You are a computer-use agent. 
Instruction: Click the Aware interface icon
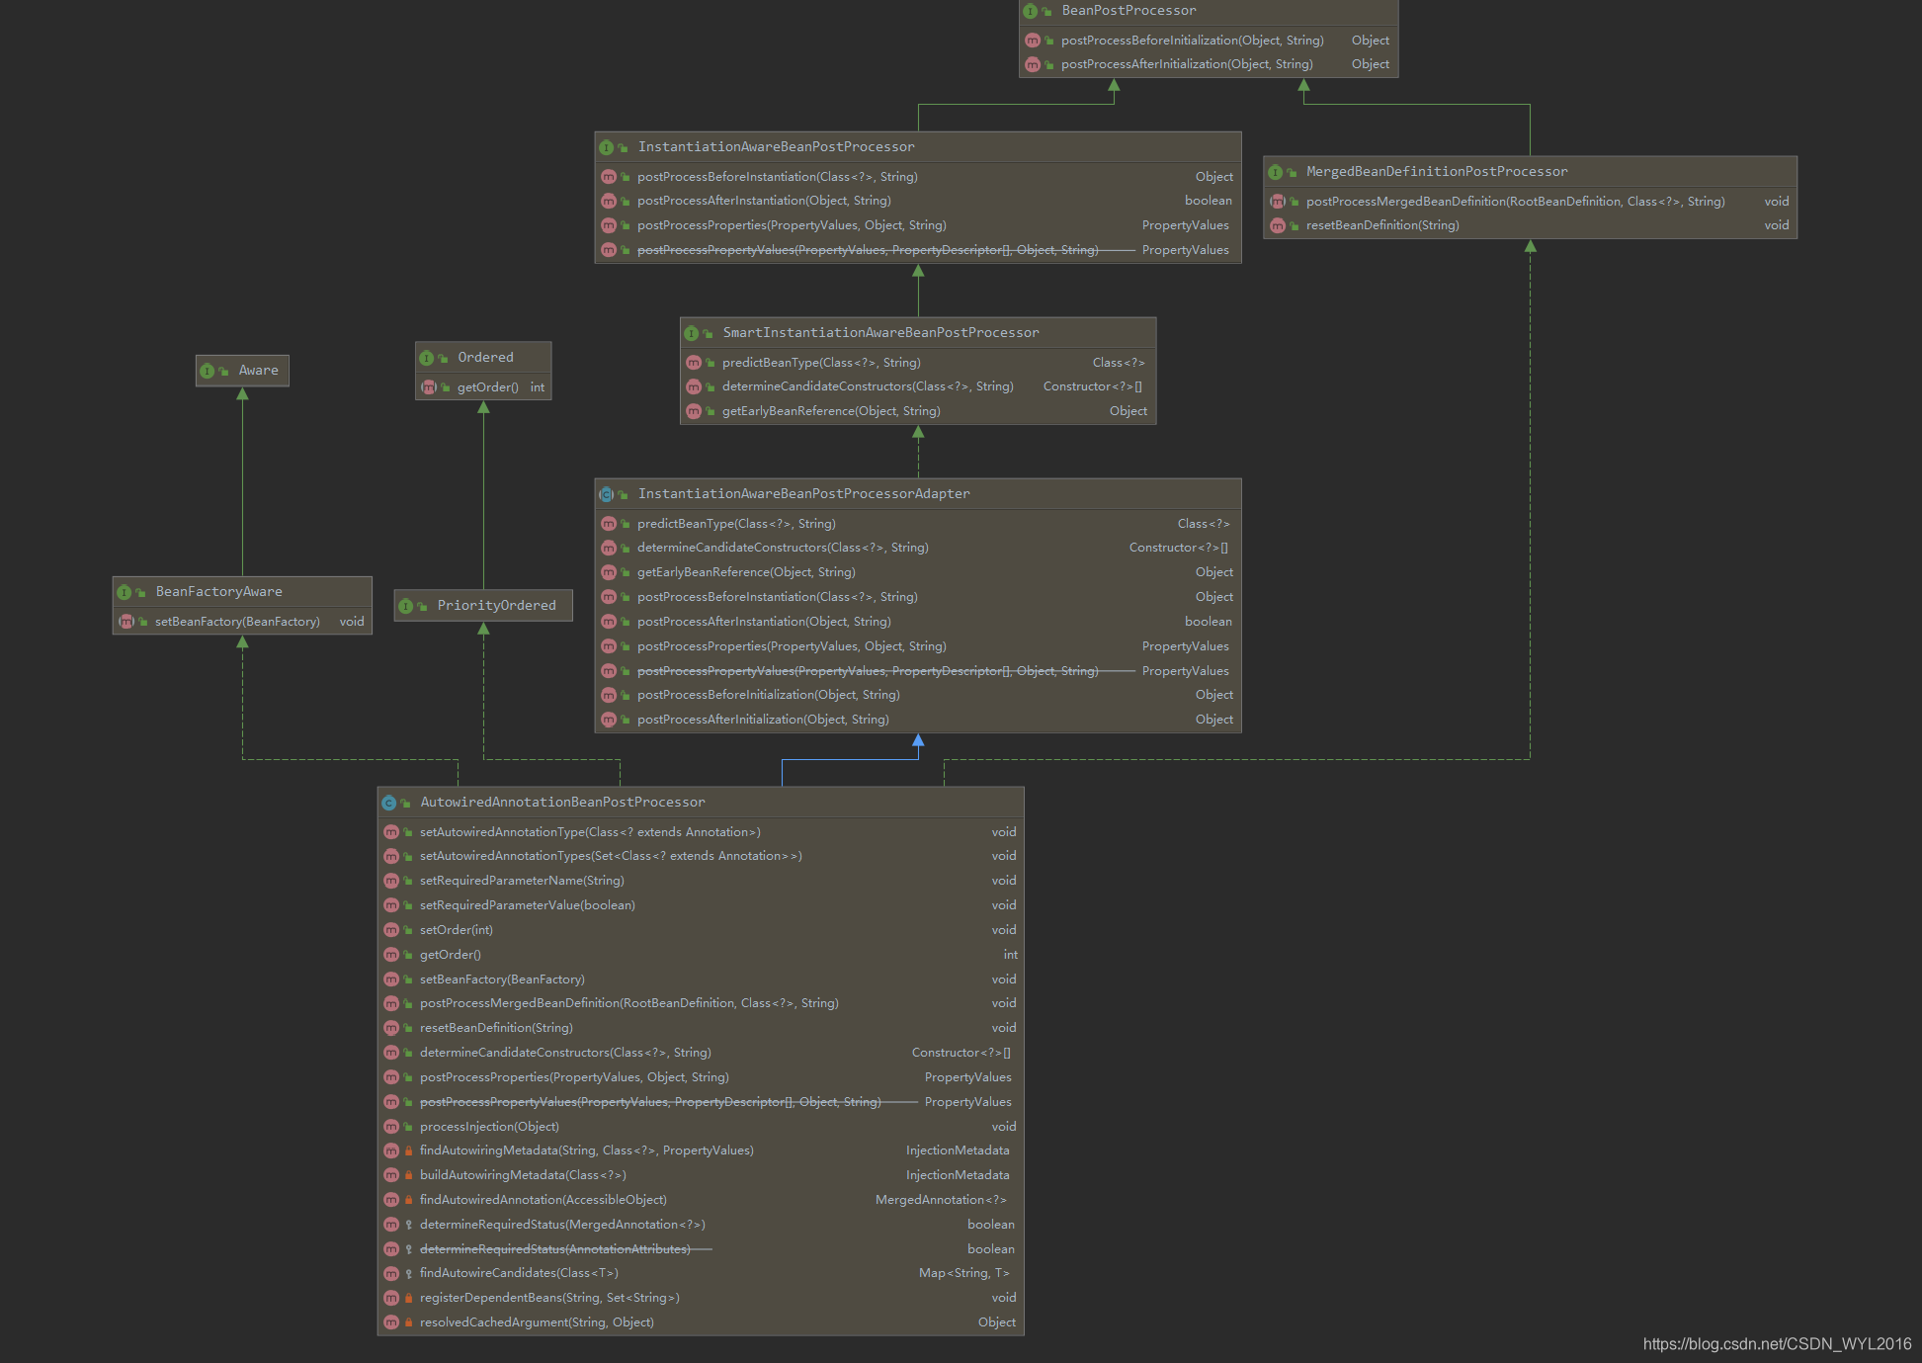(x=208, y=371)
